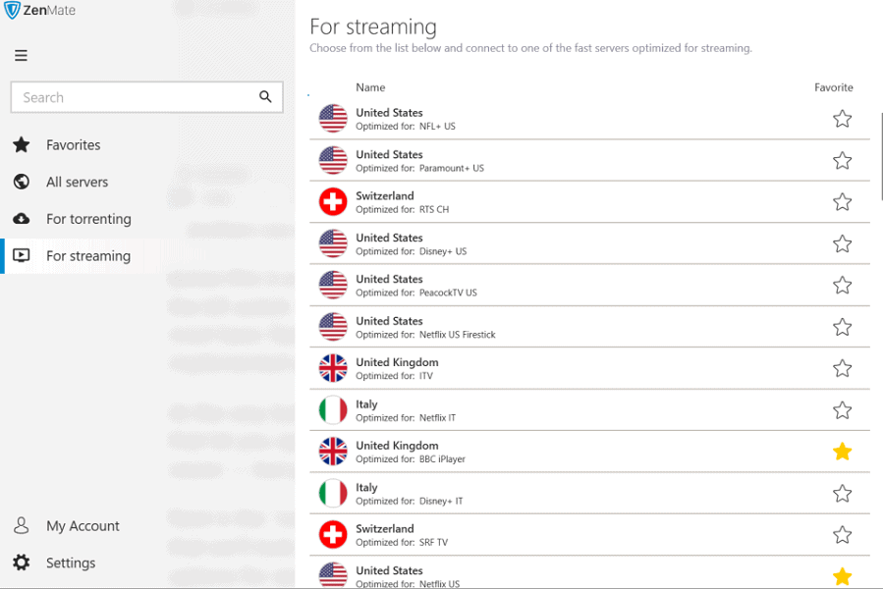
Task: Choose United States PeacockTV US server name
Action: pos(389,280)
